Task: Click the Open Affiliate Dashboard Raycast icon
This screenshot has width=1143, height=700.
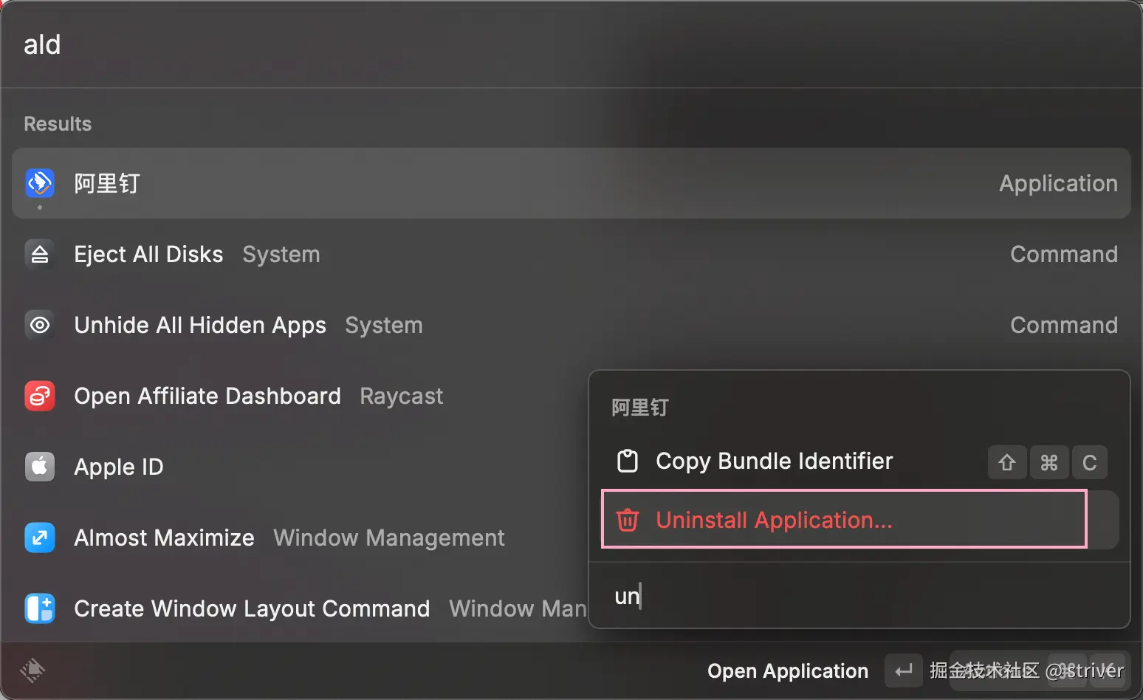Action: pos(40,396)
